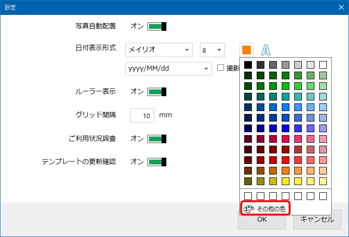The width and height of the screenshot is (349, 237).
Task: Pick the lightest peach swatch ending orange row
Action: coord(323,171)
